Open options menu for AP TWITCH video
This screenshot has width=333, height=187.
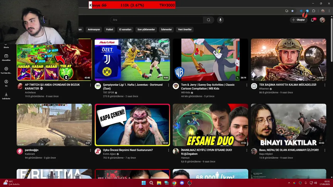pos(91,85)
